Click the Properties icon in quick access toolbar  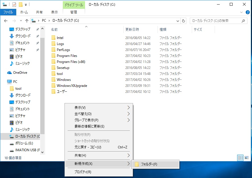[14, 5]
